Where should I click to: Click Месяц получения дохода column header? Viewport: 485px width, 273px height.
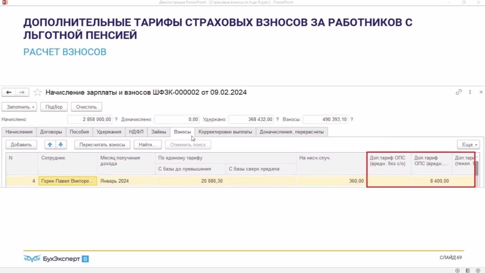[126, 163]
